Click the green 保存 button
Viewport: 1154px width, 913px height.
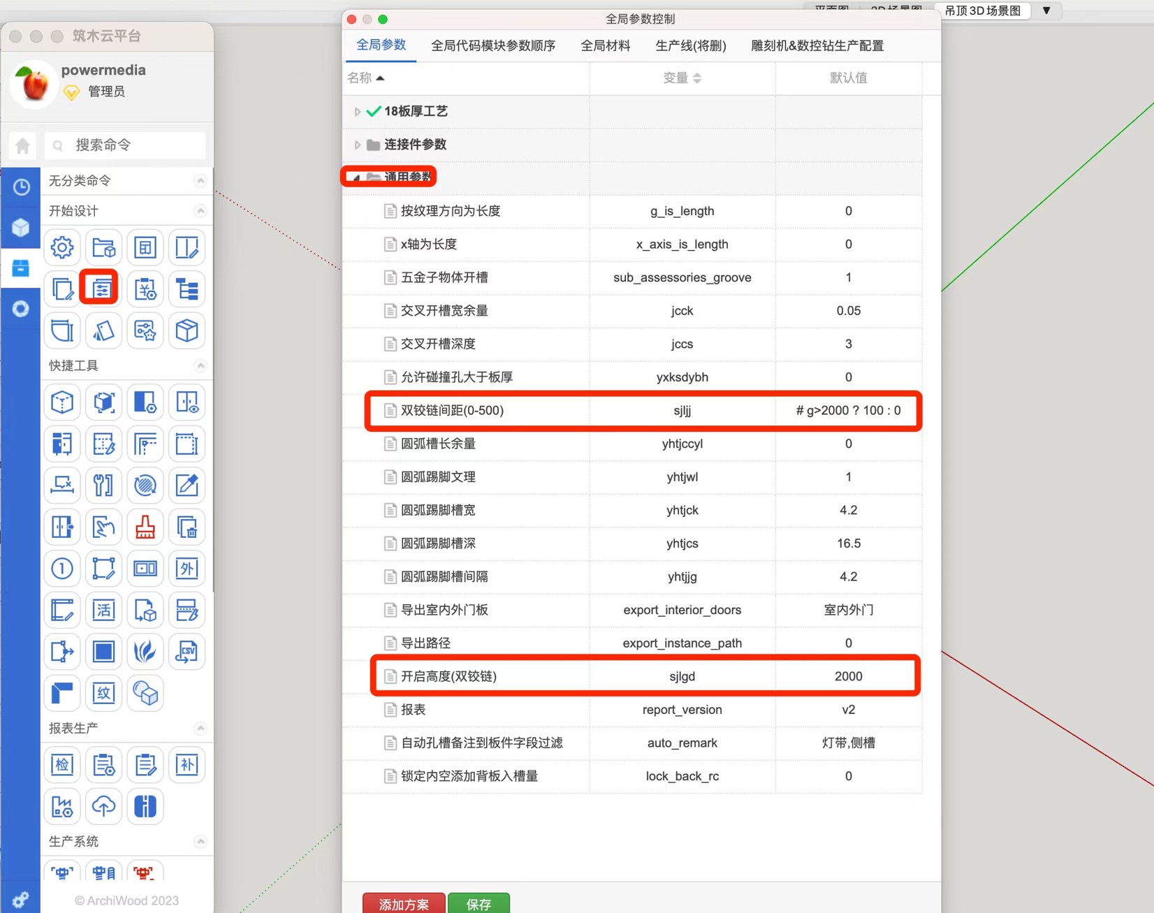(479, 904)
